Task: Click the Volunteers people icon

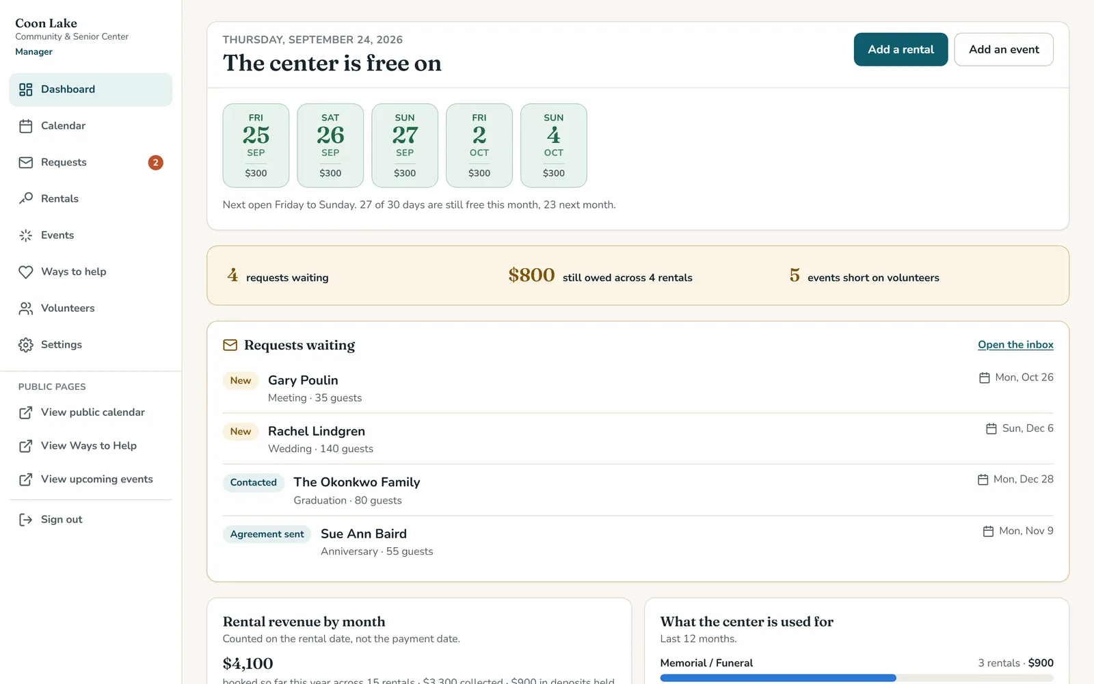Action: pyautogui.click(x=26, y=308)
